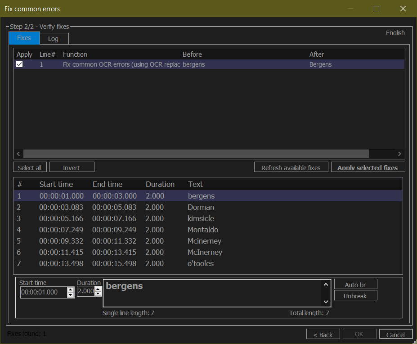Refresh available fixes

click(291, 167)
